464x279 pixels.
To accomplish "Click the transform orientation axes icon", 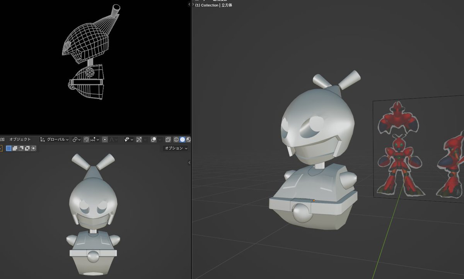I will [43, 139].
